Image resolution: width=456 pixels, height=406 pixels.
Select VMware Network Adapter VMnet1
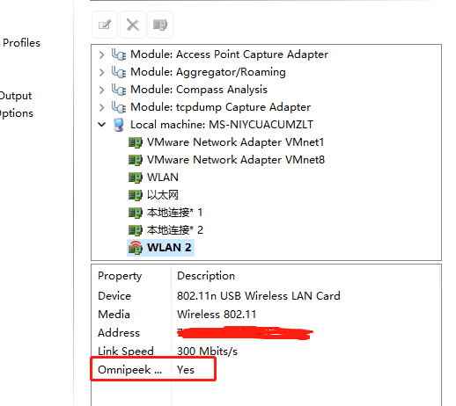(x=235, y=142)
